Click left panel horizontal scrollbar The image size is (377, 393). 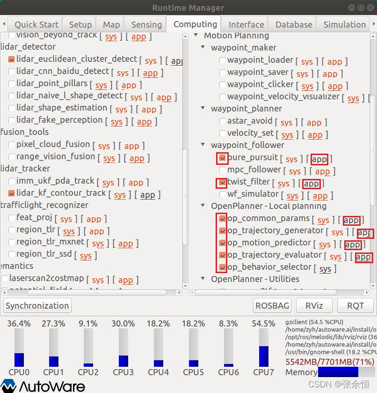(x=97, y=292)
